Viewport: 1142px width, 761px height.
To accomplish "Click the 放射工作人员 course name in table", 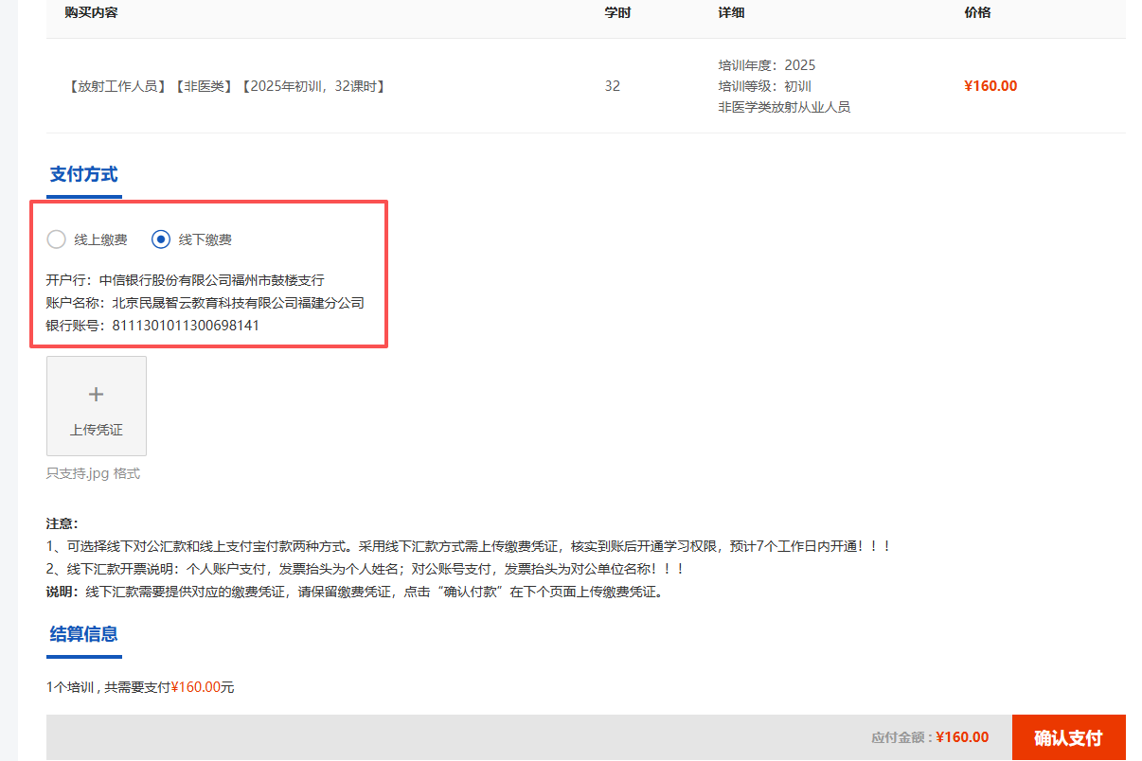I will click(226, 86).
